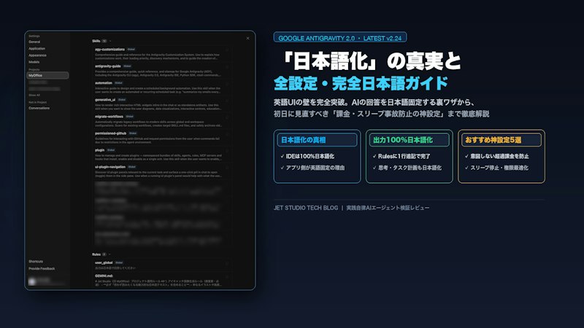The width and height of the screenshot is (584, 328).
Task: Open the plugin skill row
Action: coord(161,155)
